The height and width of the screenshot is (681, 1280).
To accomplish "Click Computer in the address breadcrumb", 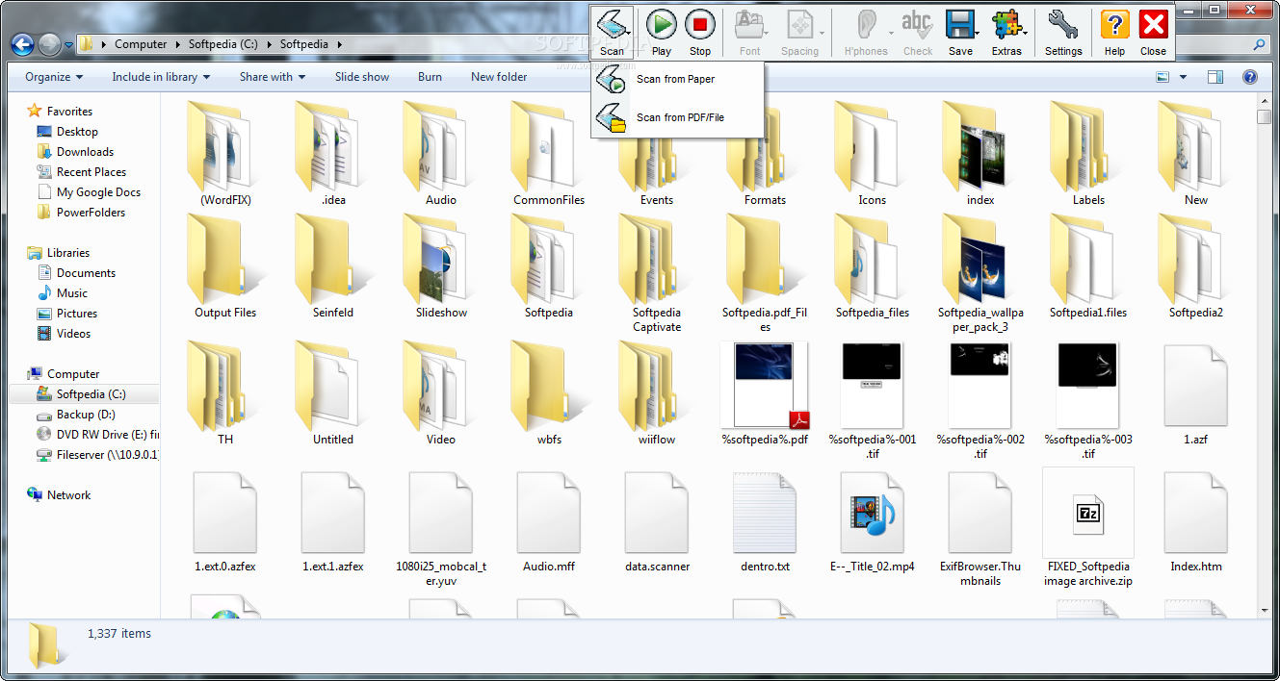I will [x=141, y=44].
